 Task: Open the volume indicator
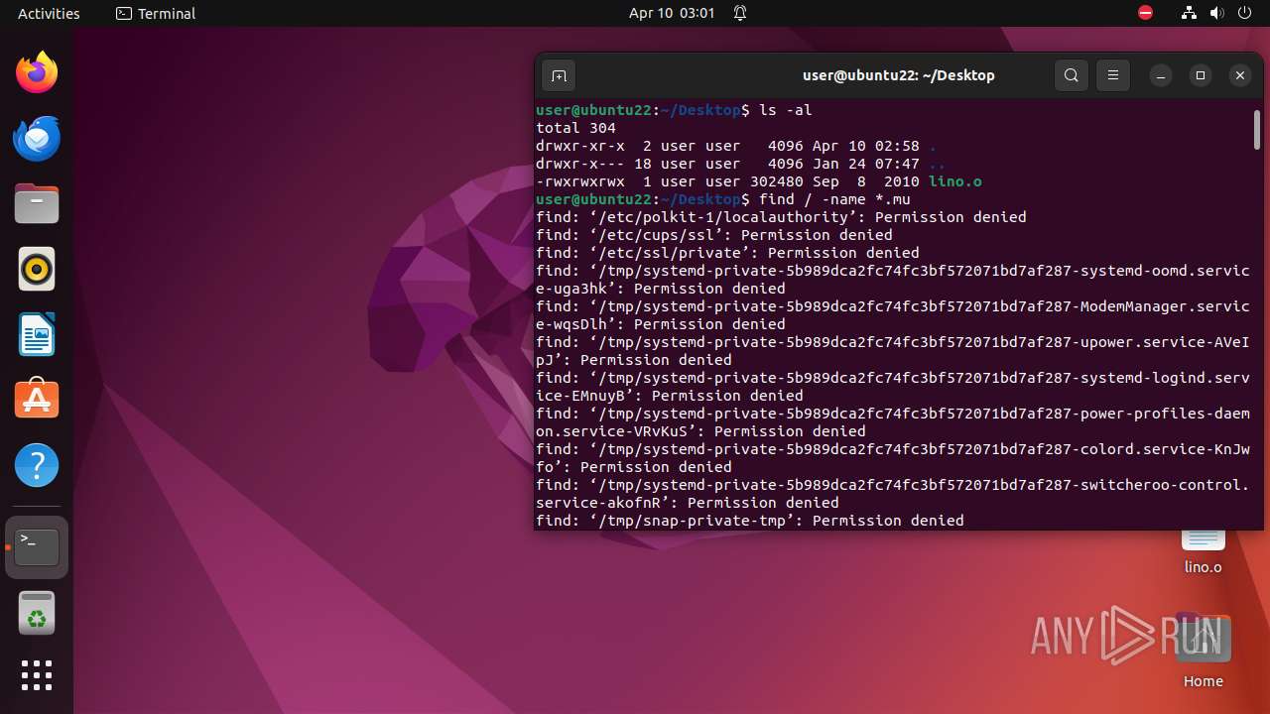pyautogui.click(x=1217, y=13)
